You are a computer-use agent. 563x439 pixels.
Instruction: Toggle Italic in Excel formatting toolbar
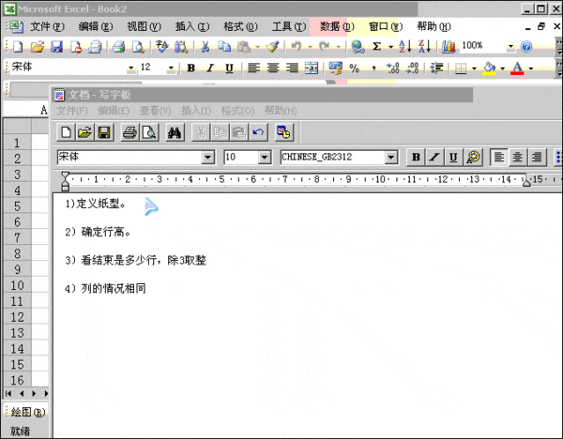click(x=210, y=68)
